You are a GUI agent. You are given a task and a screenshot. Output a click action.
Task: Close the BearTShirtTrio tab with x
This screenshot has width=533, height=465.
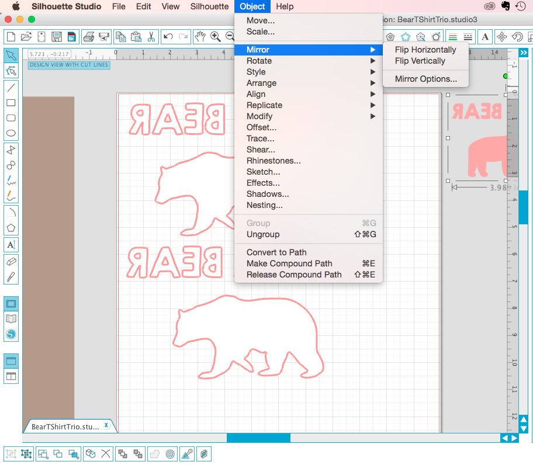(106, 425)
